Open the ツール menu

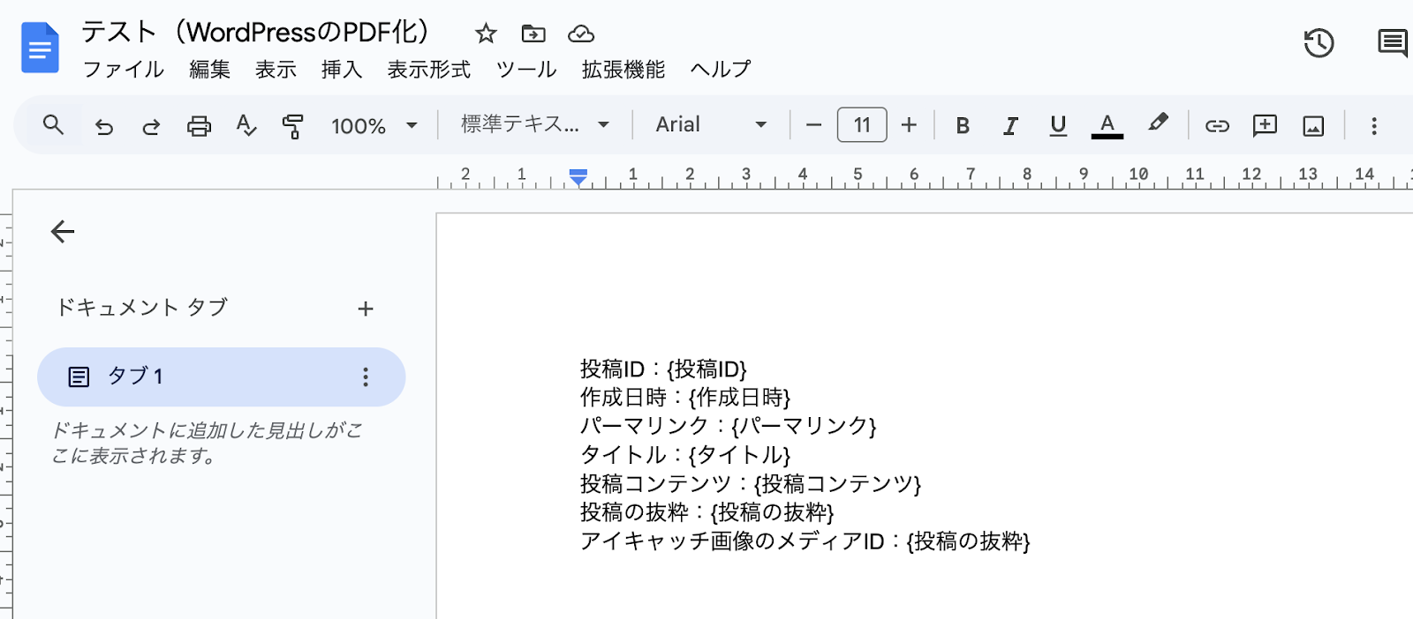click(x=526, y=70)
